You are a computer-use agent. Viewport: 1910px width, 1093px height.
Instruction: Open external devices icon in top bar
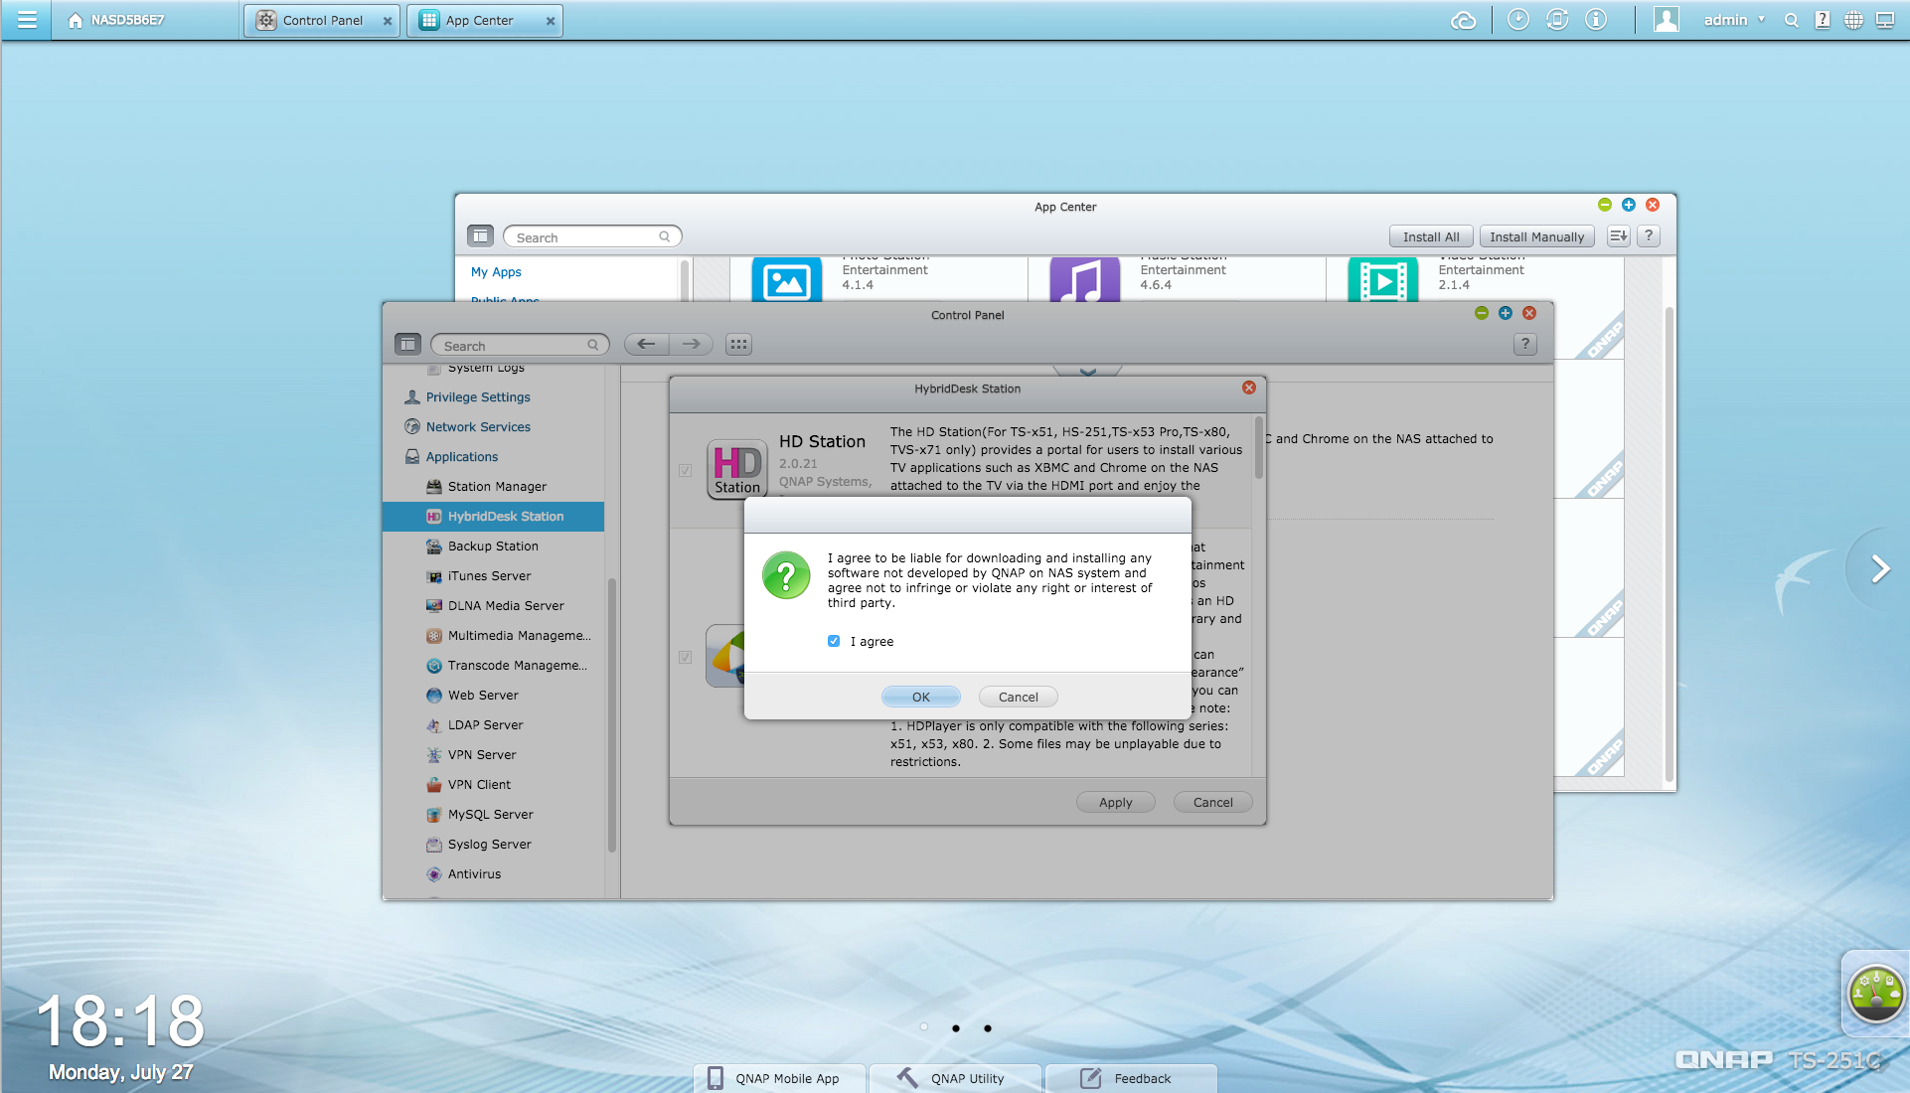[x=1557, y=20]
